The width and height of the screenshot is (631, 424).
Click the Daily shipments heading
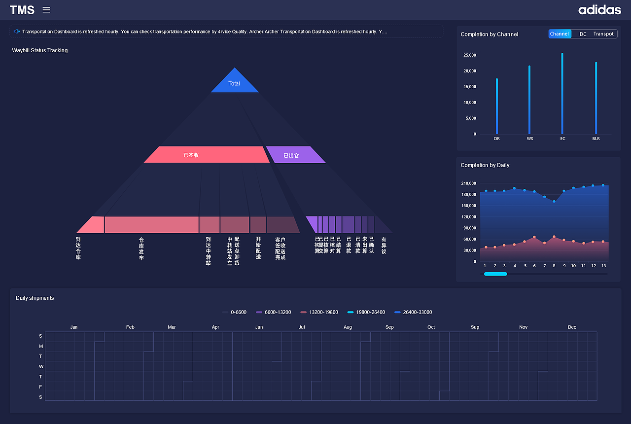pyautogui.click(x=35, y=298)
